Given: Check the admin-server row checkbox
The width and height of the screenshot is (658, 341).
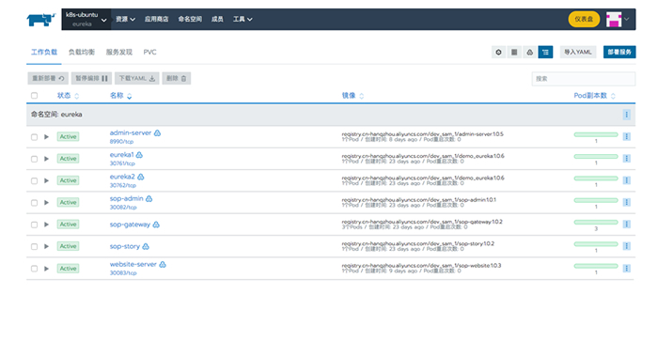Looking at the screenshot, I should pyautogui.click(x=35, y=137).
